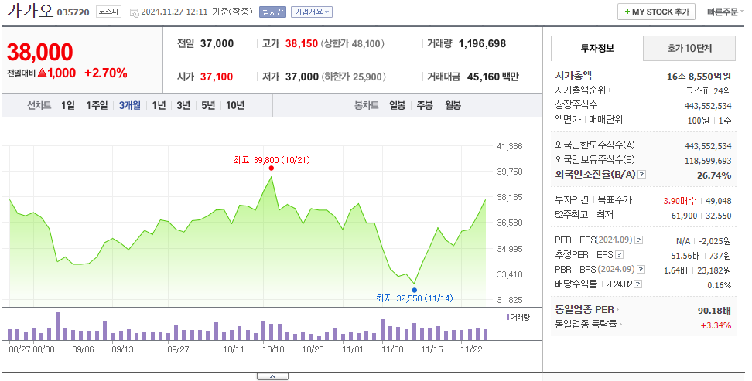Screen dimensions: 752x381
Task: Click the 거래대금 45,160 백만 value
Action: [x=493, y=77]
